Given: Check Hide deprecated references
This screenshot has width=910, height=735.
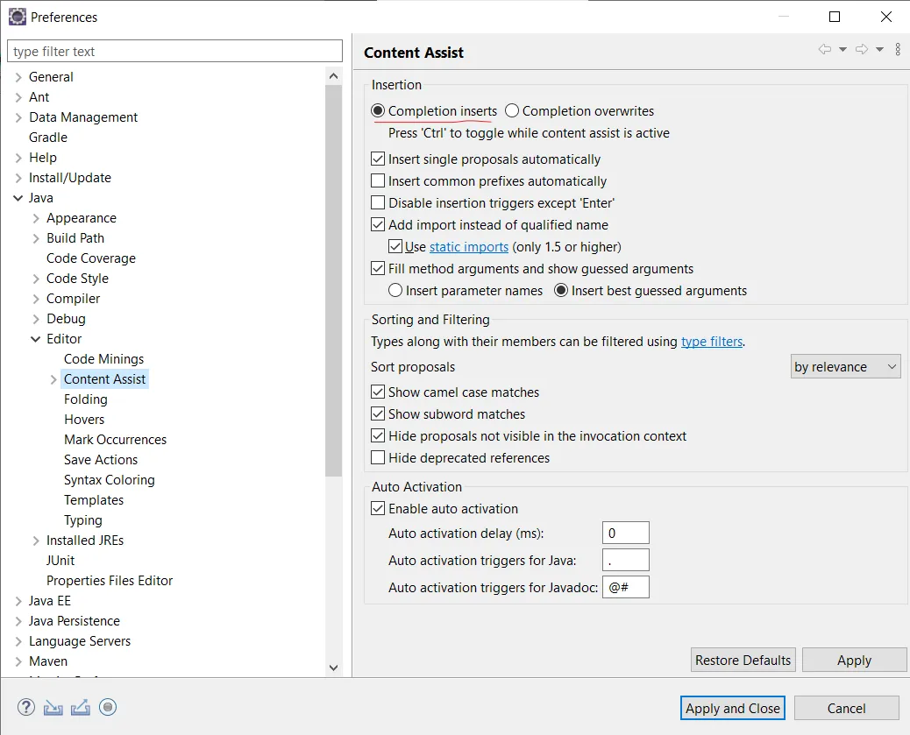Looking at the screenshot, I should (378, 458).
